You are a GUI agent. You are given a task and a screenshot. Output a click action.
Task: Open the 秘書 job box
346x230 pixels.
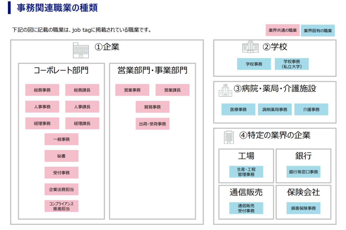click(x=61, y=156)
